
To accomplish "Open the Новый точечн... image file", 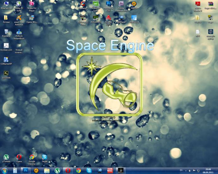I will coord(19,48).
